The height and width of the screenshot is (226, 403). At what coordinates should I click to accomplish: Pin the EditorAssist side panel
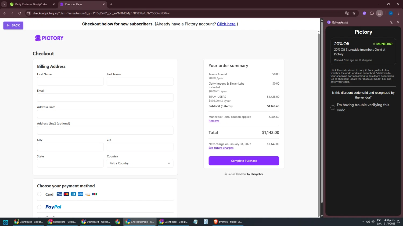(x=391, y=22)
